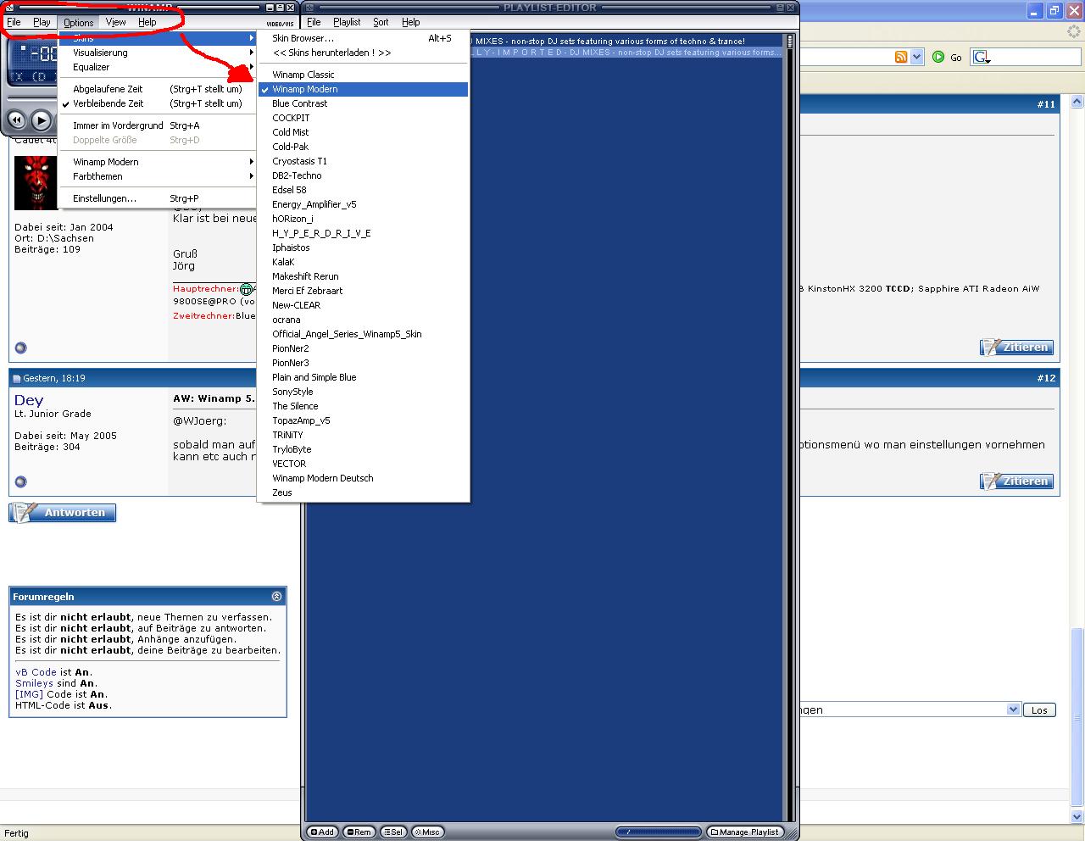Click the browser page scrollbar up arrow

[x=1077, y=101]
